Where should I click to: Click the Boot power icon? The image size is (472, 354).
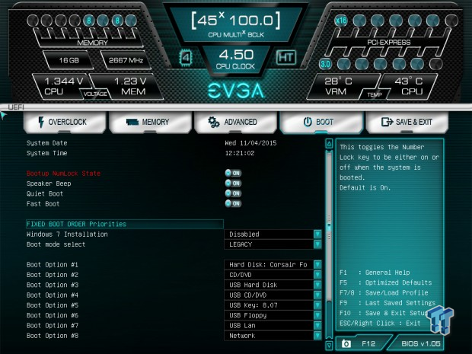tap(308, 122)
